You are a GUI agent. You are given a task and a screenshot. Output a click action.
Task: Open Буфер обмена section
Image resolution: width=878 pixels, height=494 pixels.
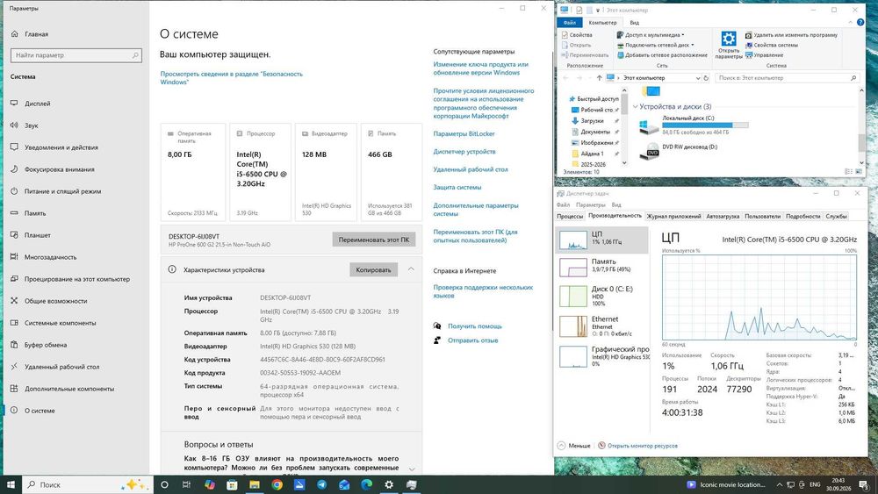click(46, 345)
